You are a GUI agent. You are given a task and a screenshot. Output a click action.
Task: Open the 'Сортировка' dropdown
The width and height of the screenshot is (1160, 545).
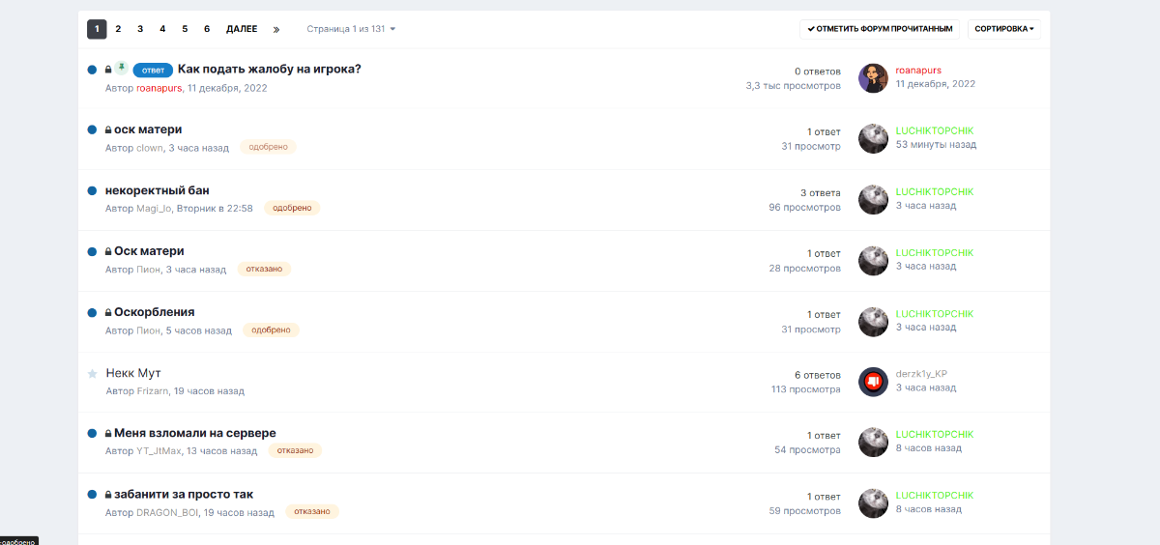coord(1004,29)
